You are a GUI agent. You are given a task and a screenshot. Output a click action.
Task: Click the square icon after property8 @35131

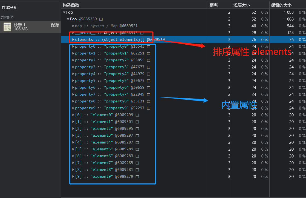click(x=149, y=101)
